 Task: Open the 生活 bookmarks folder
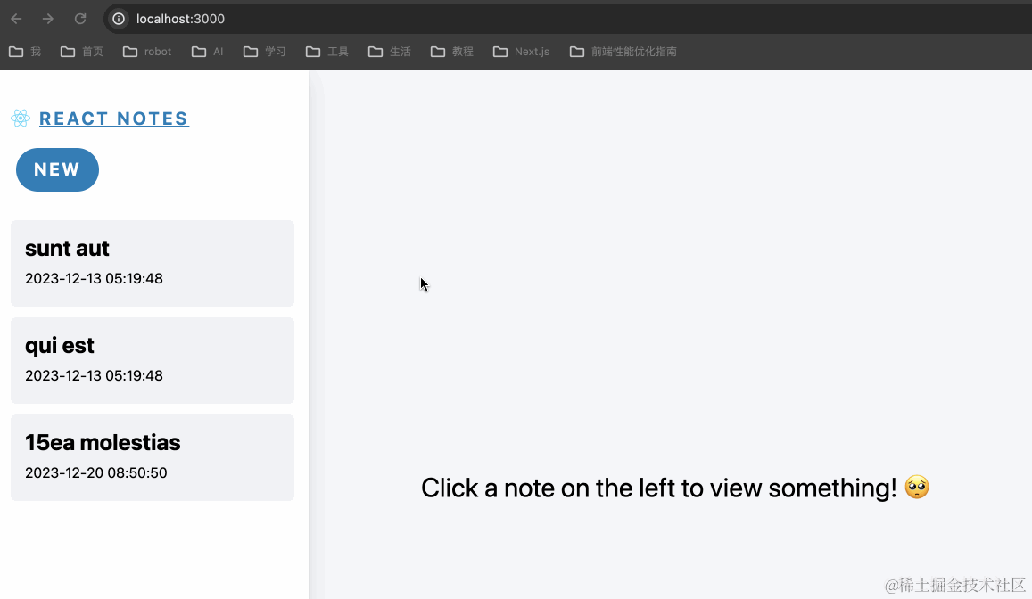click(389, 51)
